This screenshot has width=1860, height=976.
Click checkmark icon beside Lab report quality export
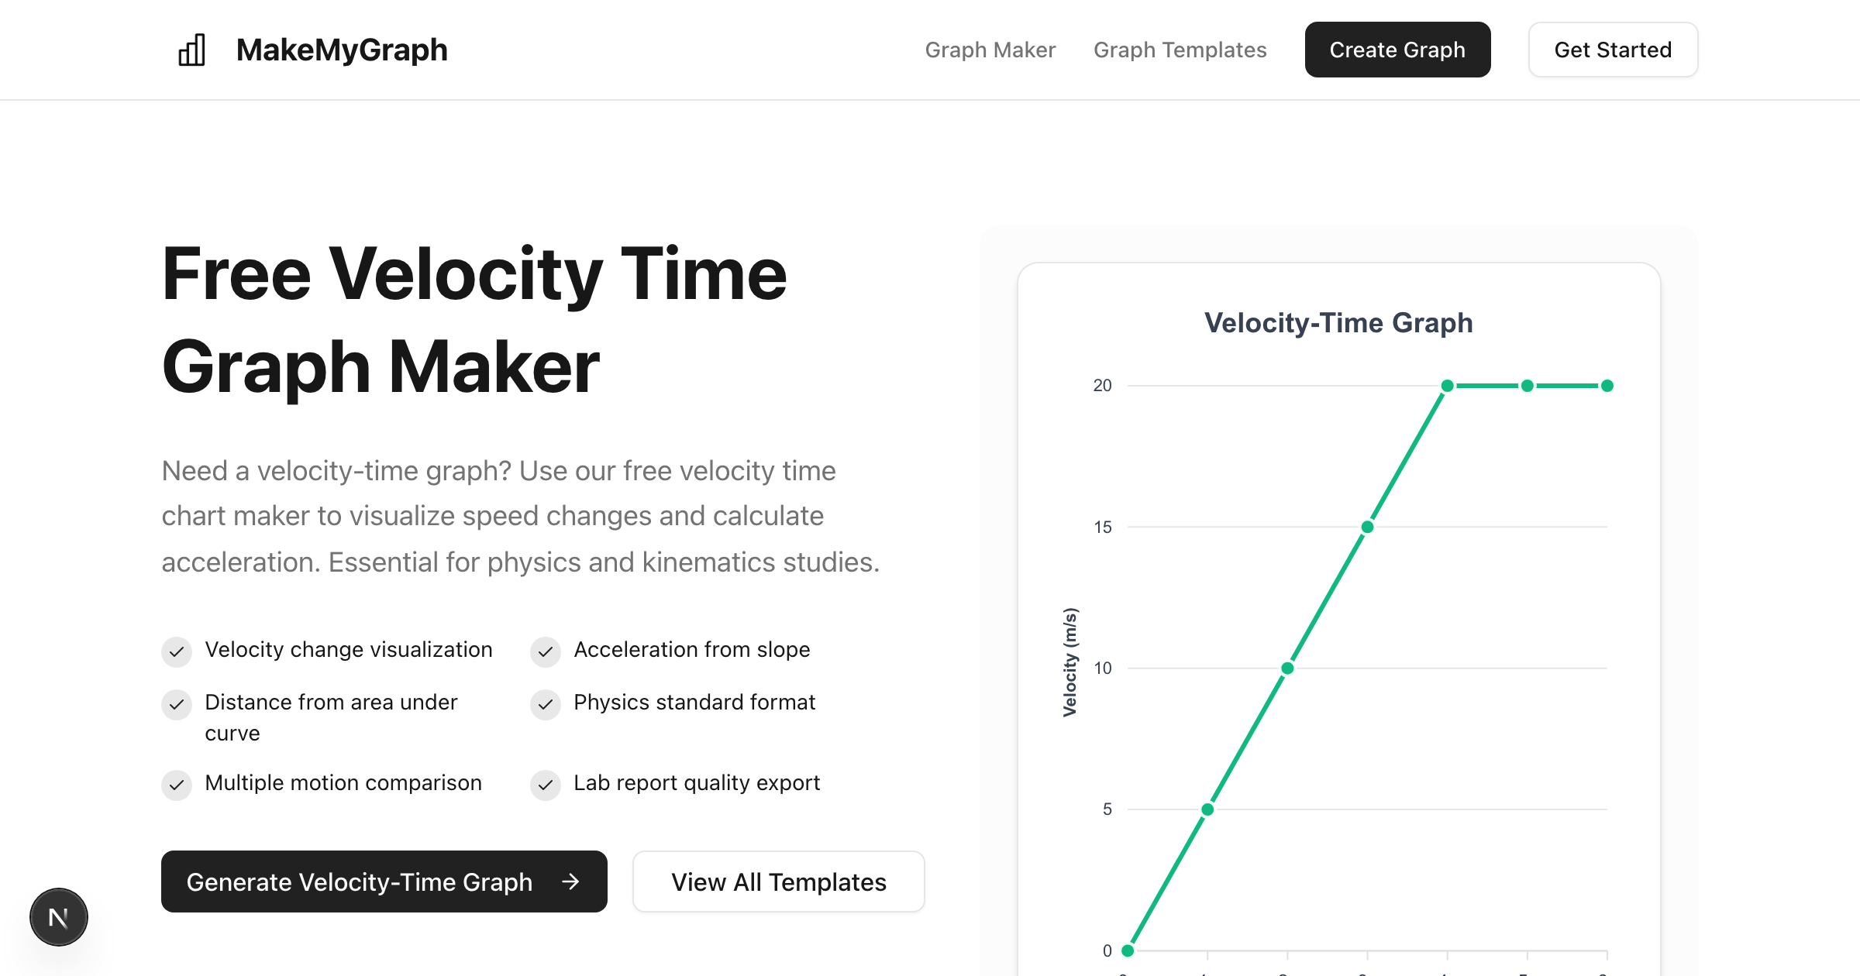[546, 785]
